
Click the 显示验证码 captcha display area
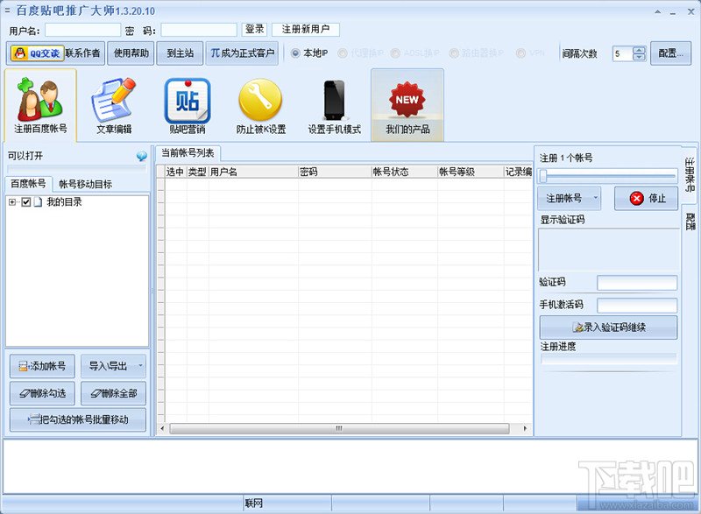pyautogui.click(x=608, y=250)
